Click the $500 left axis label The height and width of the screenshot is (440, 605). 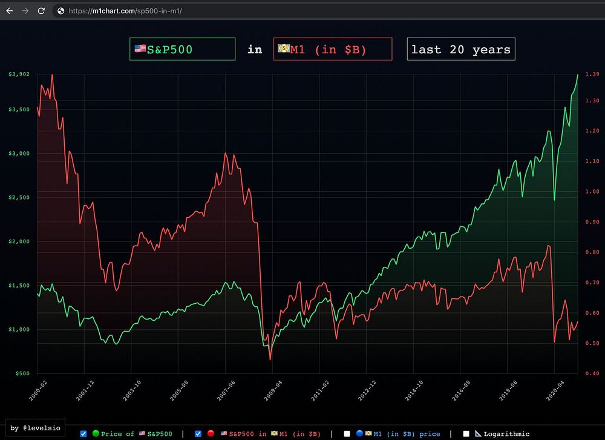[22, 373]
